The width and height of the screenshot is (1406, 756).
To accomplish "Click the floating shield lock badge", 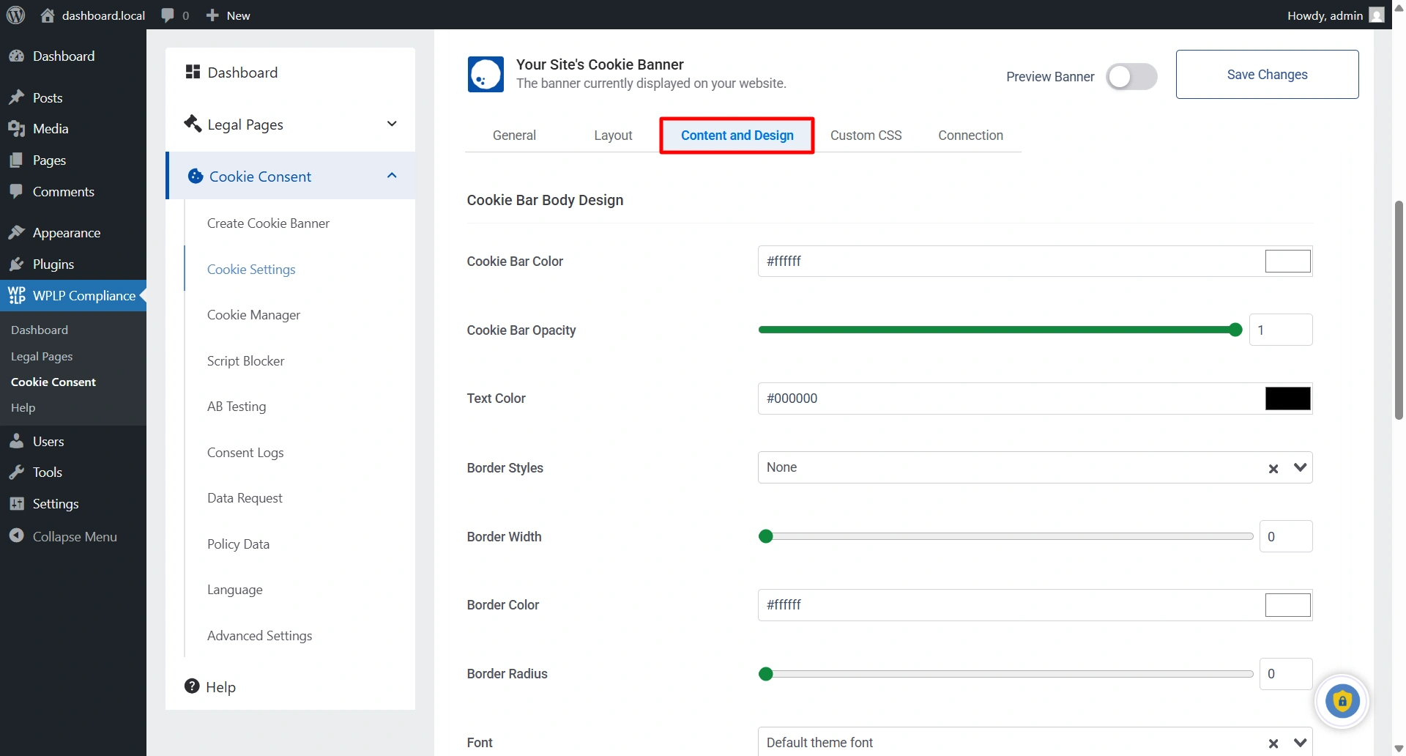I will tap(1342, 701).
